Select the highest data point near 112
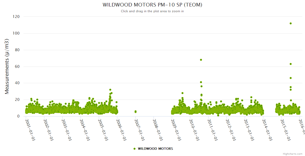The width and height of the screenshot is (305, 156). pyautogui.click(x=291, y=23)
